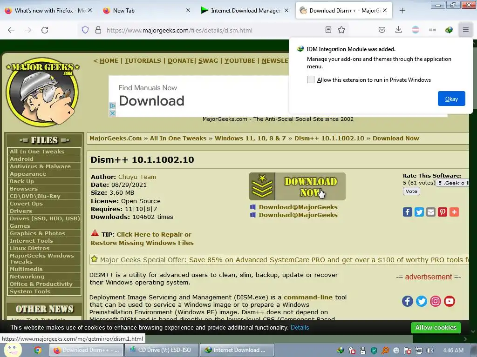Visit MajorGeeks Facebook round icon
The height and width of the screenshot is (357, 477).
point(407,301)
